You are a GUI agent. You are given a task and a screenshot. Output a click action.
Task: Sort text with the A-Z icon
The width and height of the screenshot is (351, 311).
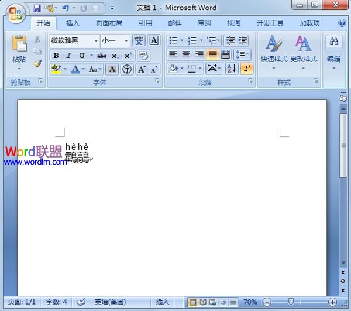click(232, 69)
